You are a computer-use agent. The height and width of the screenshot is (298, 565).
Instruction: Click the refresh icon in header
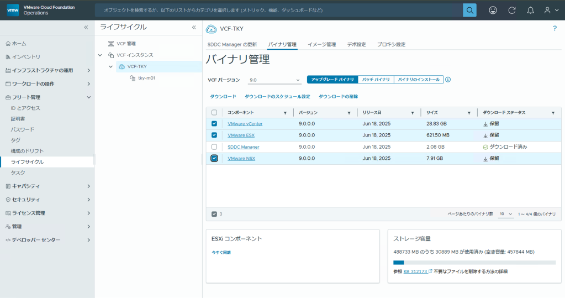[x=512, y=10]
